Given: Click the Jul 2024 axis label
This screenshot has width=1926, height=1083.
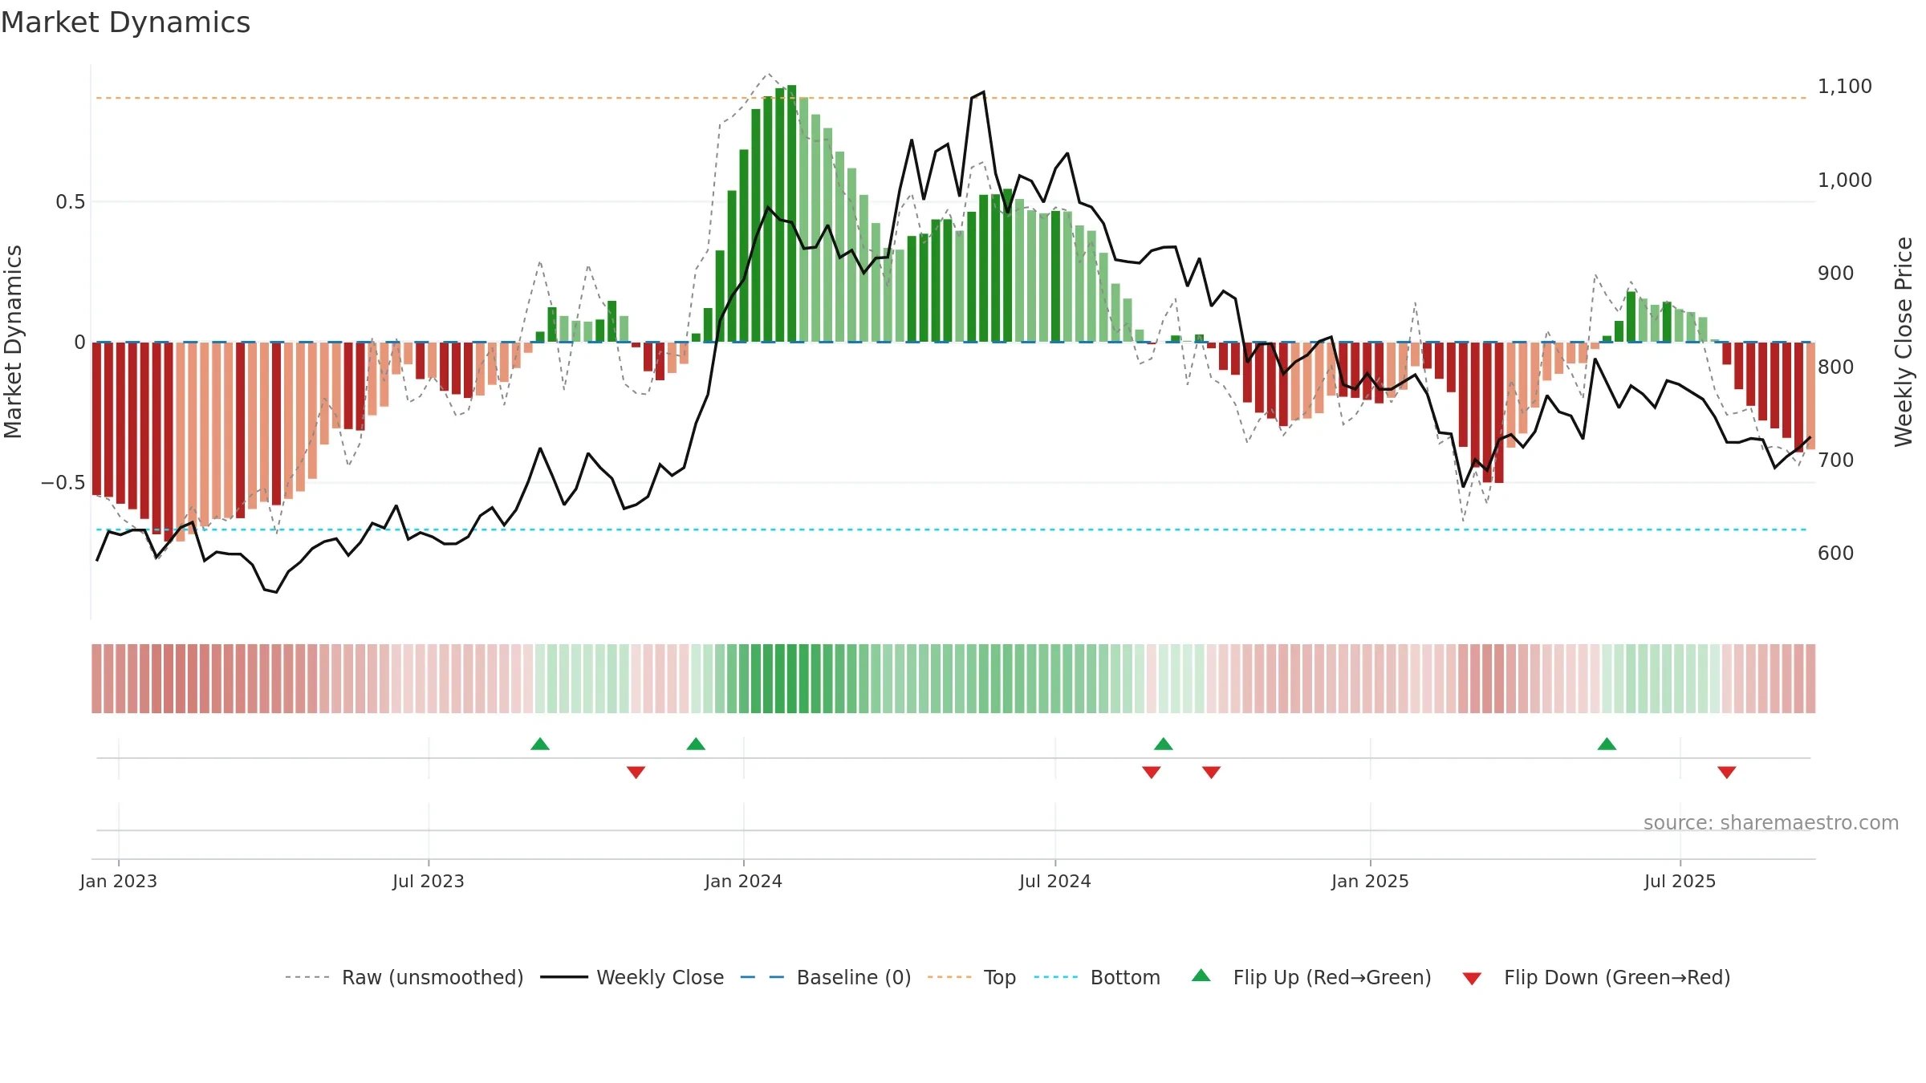Looking at the screenshot, I should [1055, 881].
